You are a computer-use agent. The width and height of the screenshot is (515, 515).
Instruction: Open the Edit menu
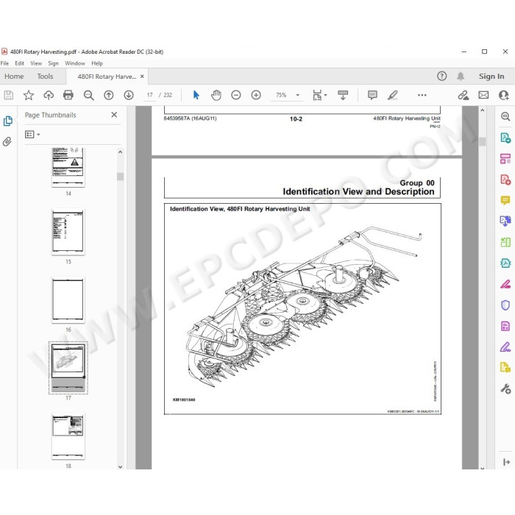coord(19,63)
